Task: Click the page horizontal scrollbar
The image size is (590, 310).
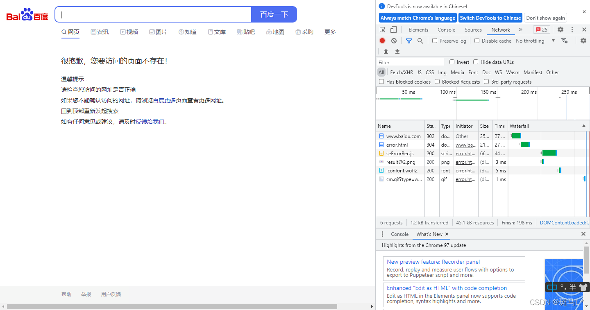Action: click(x=172, y=306)
